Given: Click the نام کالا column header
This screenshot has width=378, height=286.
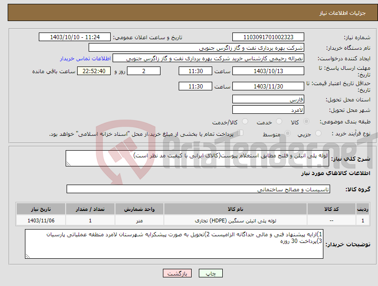Looking at the screenshot, I should 235,209.
